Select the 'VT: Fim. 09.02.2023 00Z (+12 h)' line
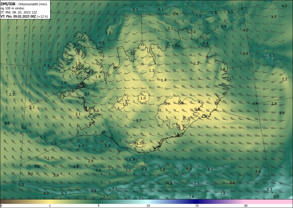 (x=24, y=16)
